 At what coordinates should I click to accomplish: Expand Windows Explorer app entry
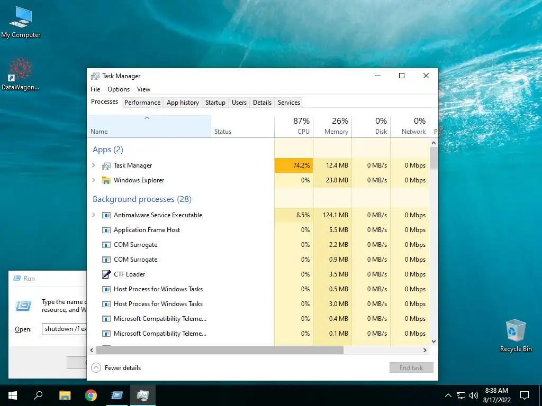(94, 180)
